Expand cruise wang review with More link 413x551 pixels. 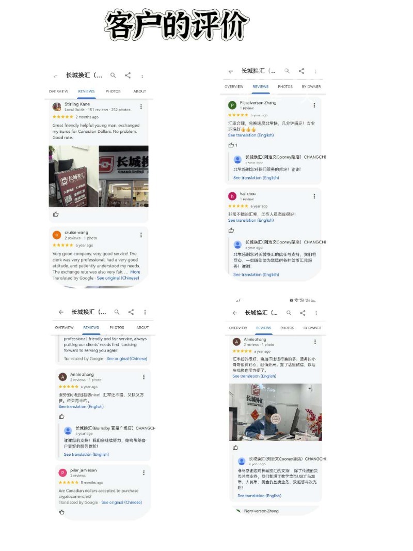pos(135,272)
